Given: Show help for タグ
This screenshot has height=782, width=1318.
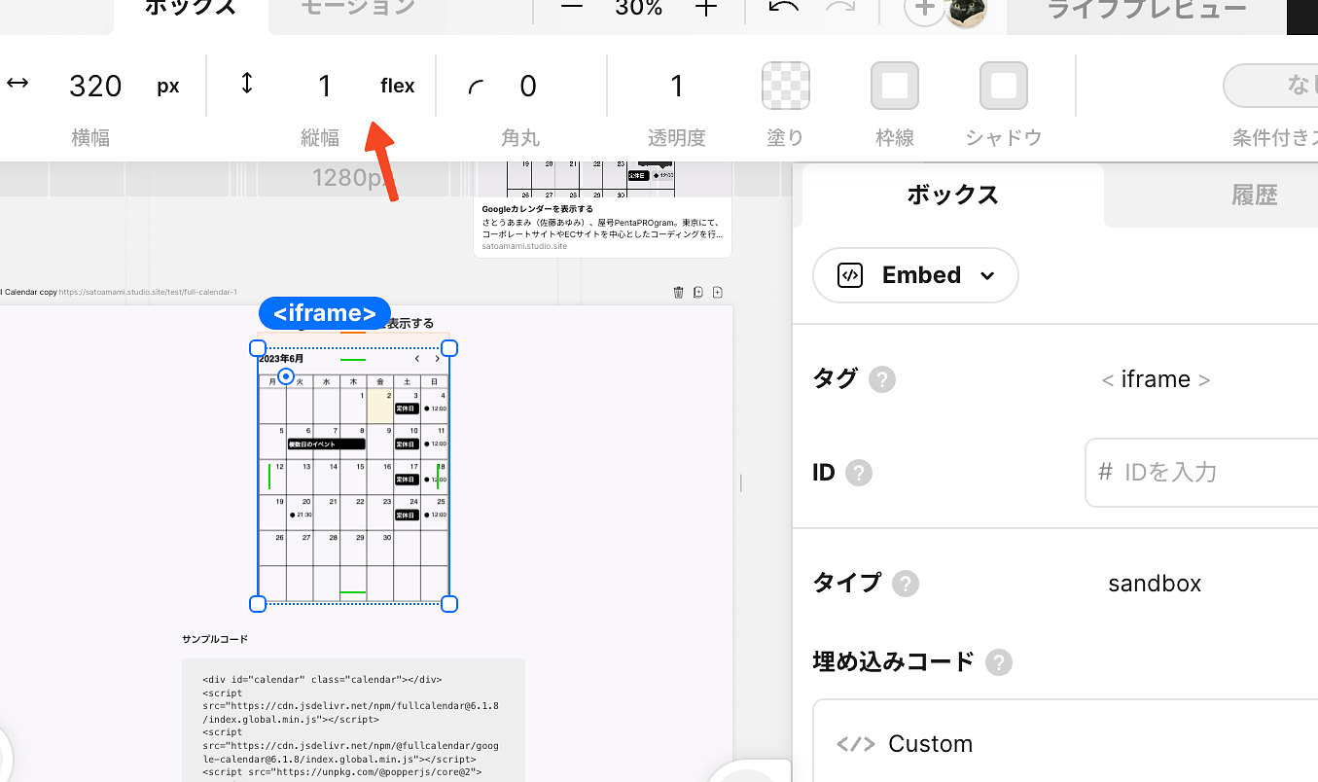Looking at the screenshot, I should pos(882,379).
